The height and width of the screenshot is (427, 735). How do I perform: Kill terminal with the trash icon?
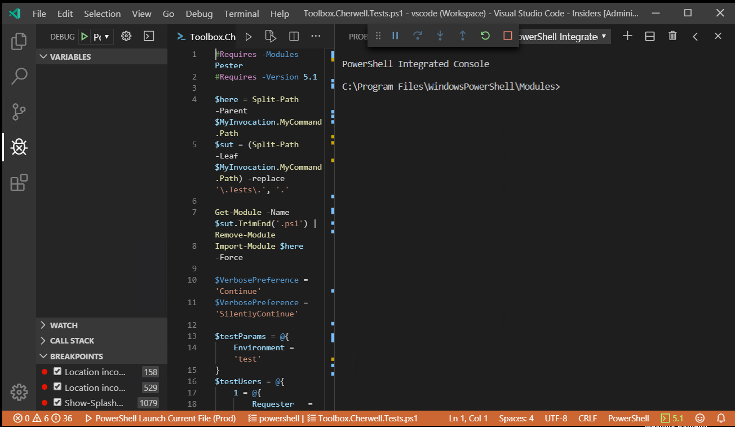pos(672,36)
